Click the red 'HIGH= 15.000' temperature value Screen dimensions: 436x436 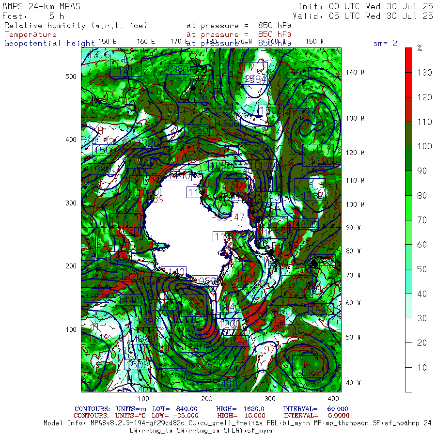pyautogui.click(x=241, y=416)
